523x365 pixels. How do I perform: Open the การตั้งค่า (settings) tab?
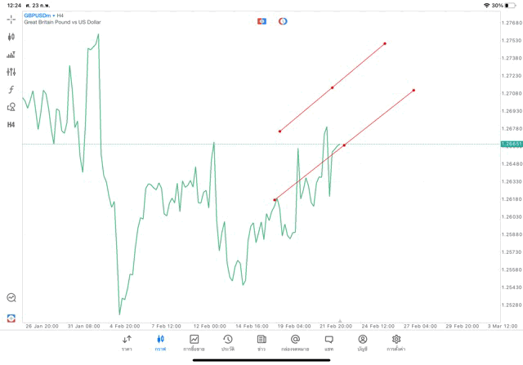396,342
